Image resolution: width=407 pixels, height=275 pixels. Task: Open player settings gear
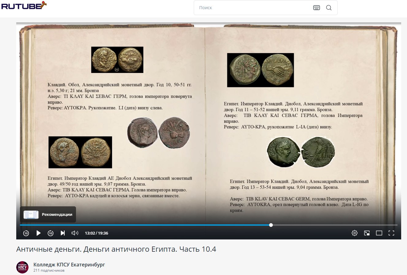355,233
